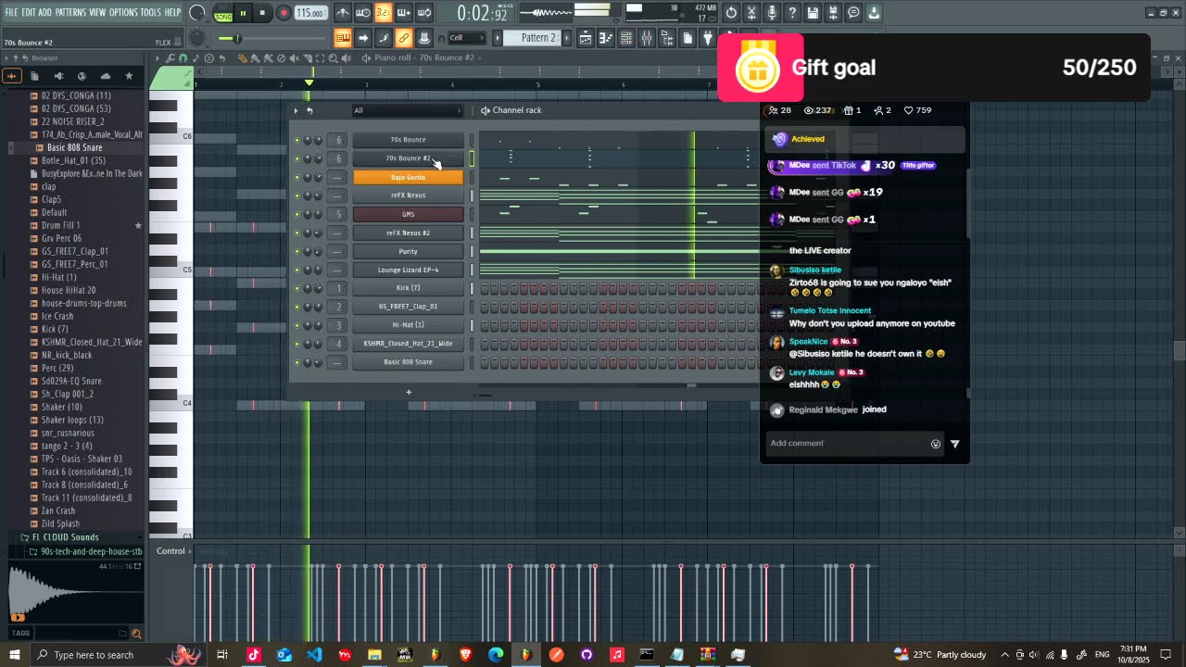Click the Add comment input field
1186x667 pixels.
point(848,443)
